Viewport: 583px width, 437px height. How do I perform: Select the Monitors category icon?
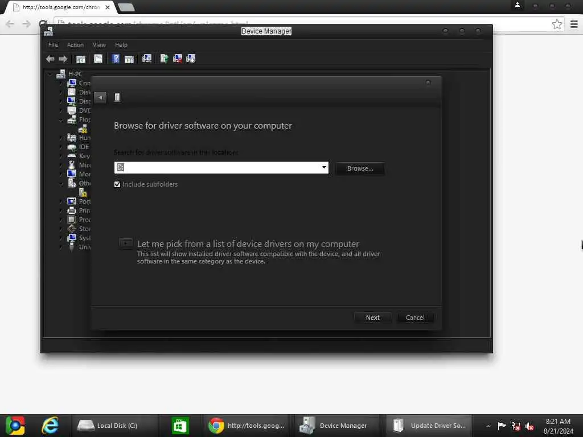pyautogui.click(x=72, y=174)
